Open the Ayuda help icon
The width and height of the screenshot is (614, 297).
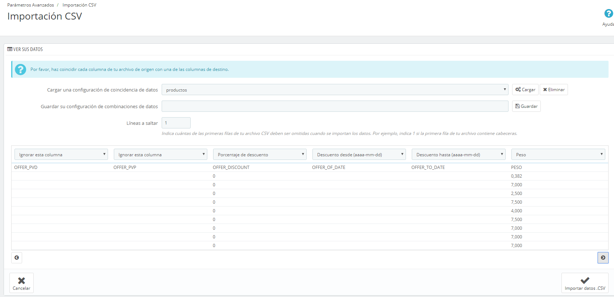[x=608, y=14]
